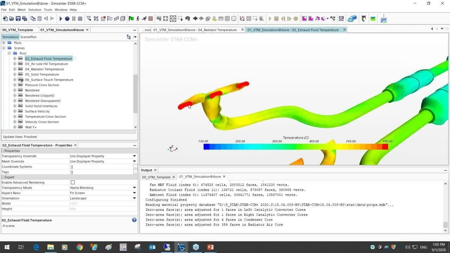The image size is (450, 253).
Task: Switch to the Scene/Plot tab
Action: (x=28, y=37)
